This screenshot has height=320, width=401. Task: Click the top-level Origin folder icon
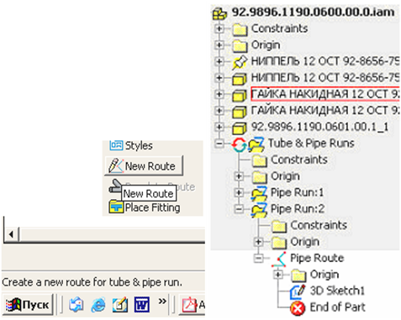click(x=240, y=46)
